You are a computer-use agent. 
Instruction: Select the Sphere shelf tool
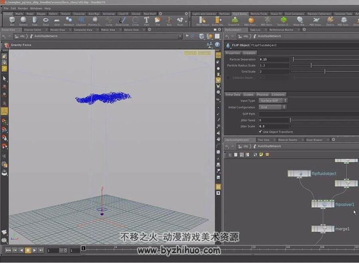point(23,21)
